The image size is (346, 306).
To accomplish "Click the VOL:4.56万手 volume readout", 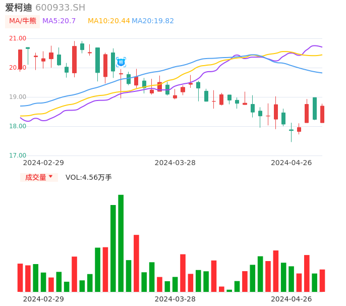I will 89,177.
